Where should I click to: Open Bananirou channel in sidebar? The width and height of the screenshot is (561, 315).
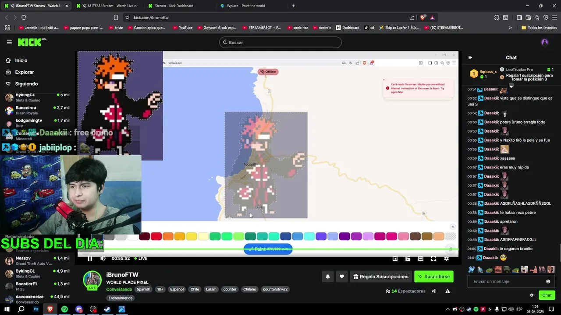pos(37,110)
